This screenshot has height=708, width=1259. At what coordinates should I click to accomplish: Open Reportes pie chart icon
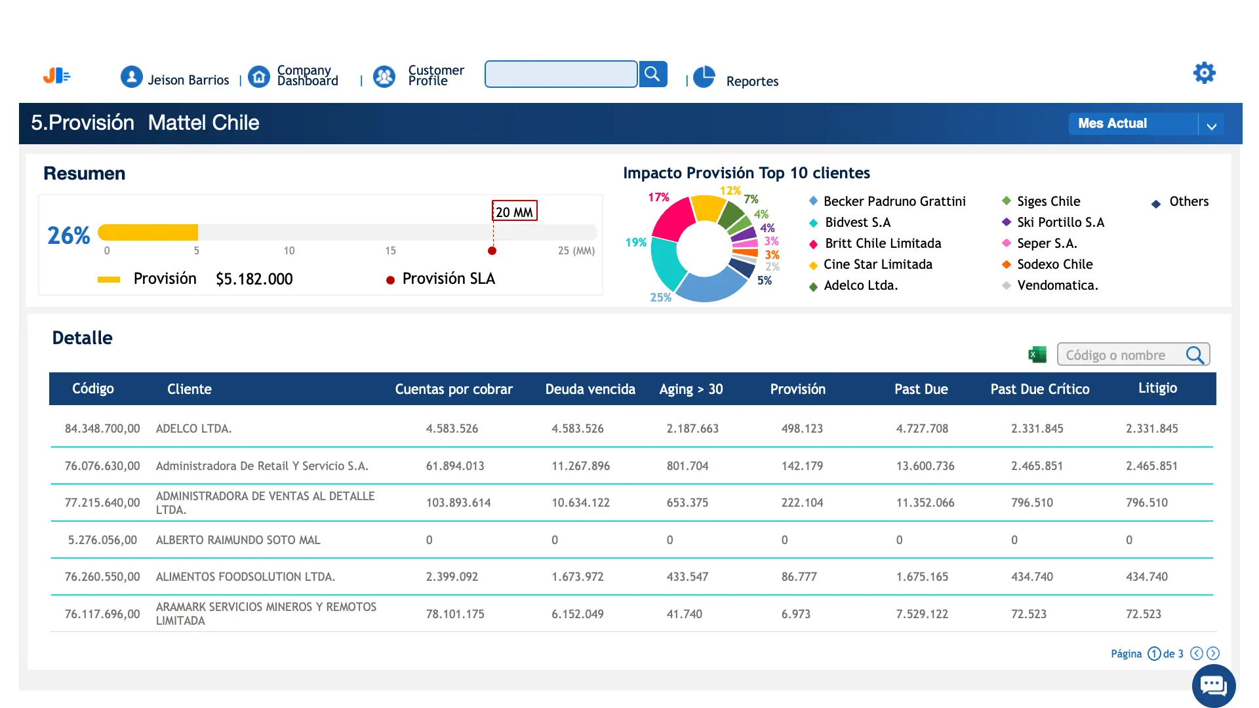click(704, 77)
